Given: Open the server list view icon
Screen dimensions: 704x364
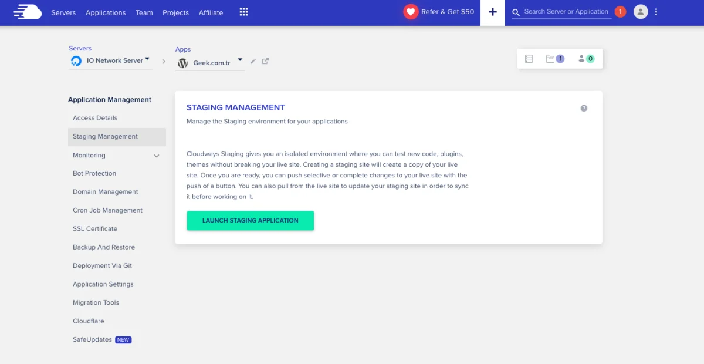Looking at the screenshot, I should click(529, 59).
